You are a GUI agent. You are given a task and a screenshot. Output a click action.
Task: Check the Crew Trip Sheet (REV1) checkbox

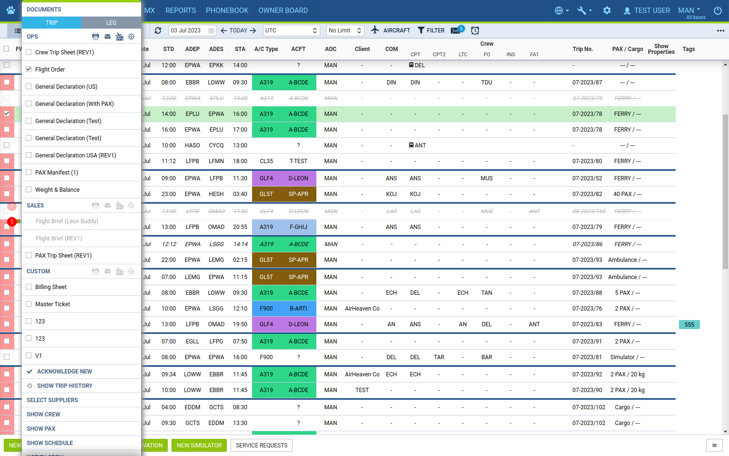coord(29,52)
